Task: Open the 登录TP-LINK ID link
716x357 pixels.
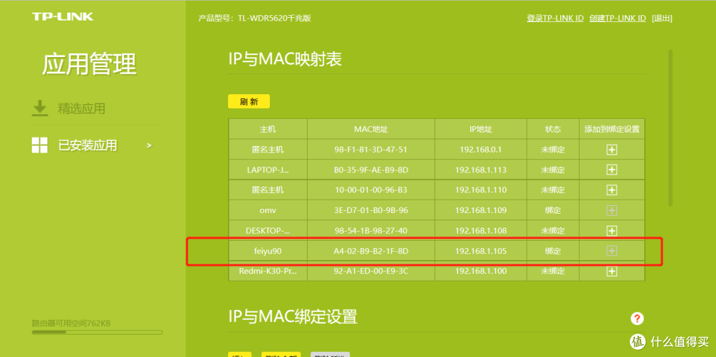Action: [x=556, y=19]
